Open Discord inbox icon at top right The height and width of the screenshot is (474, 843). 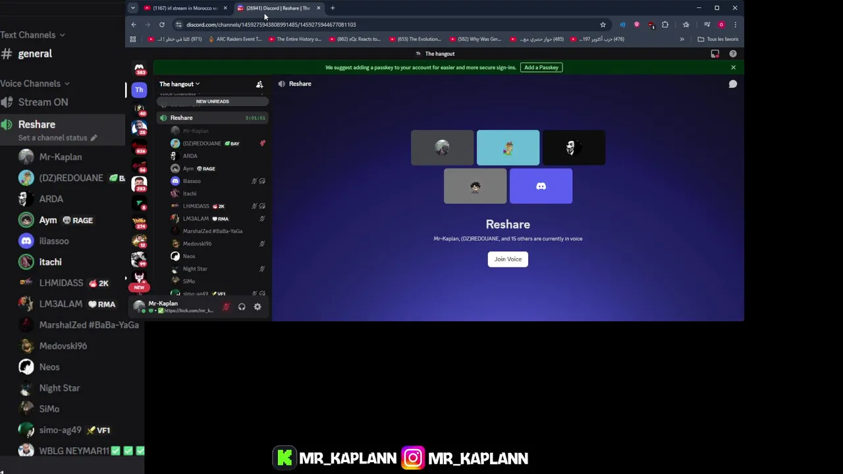pos(715,54)
